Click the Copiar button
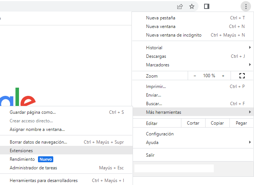The width and height of the screenshot is (254, 185). pos(217,123)
